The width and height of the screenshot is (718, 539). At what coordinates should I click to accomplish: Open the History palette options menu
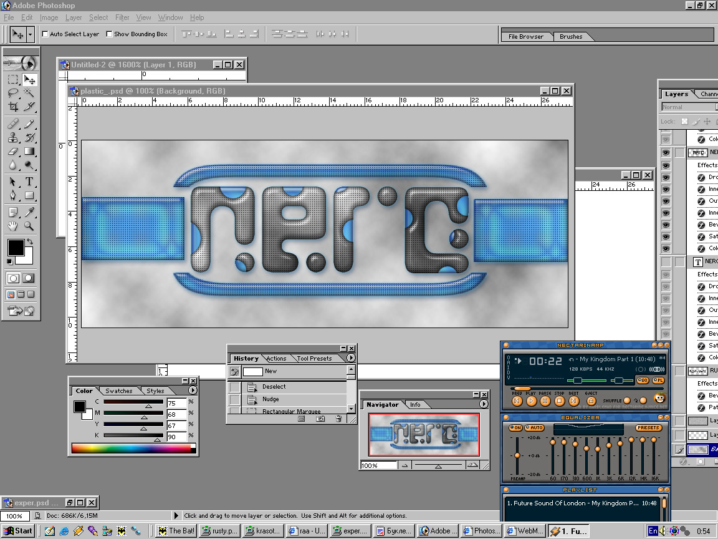pyautogui.click(x=351, y=358)
